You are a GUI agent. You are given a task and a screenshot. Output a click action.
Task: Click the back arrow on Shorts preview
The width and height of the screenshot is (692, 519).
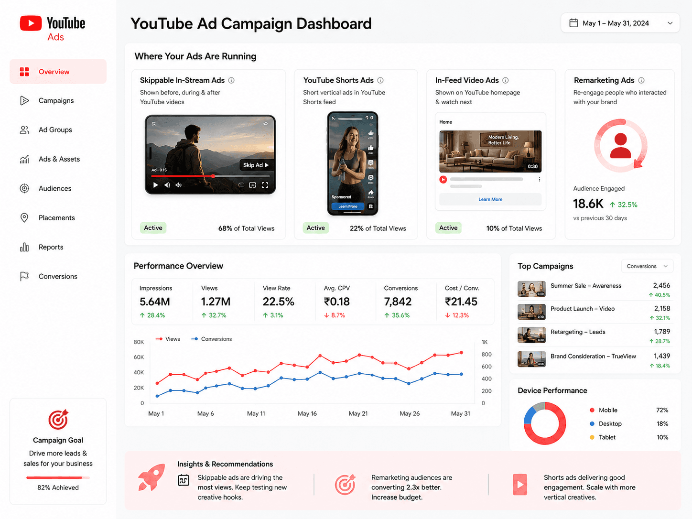(334, 118)
